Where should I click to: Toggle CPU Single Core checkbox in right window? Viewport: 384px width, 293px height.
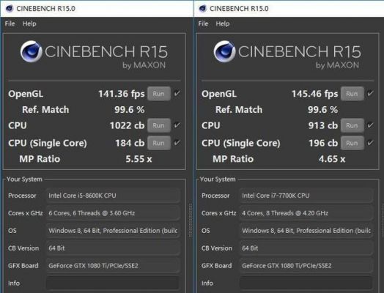[370, 143]
